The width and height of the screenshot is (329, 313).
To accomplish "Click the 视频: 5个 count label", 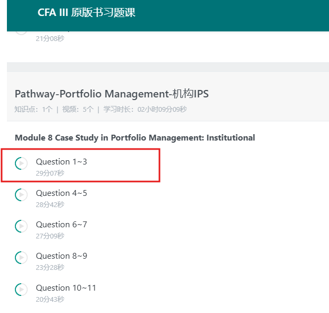I will (78, 109).
